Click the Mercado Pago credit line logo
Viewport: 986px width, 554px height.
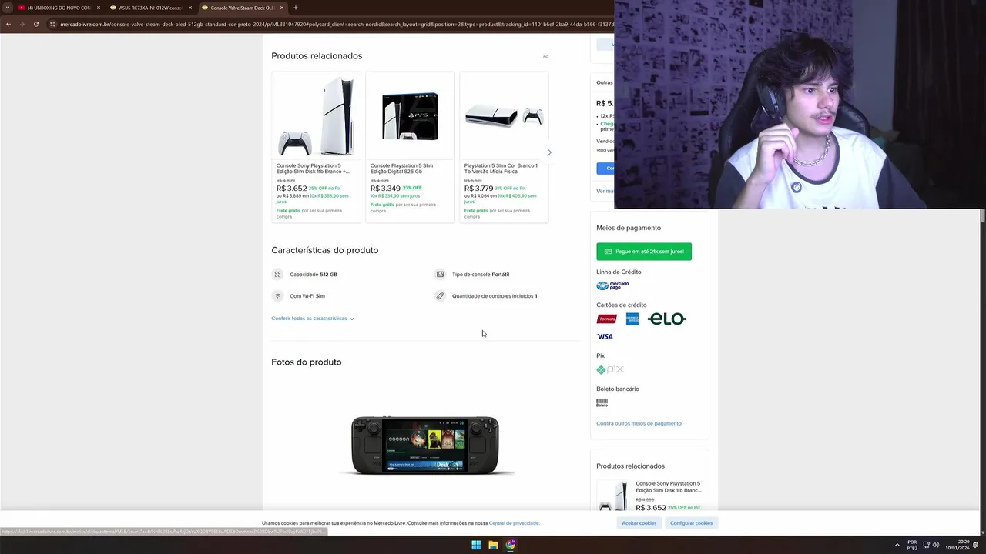click(612, 285)
